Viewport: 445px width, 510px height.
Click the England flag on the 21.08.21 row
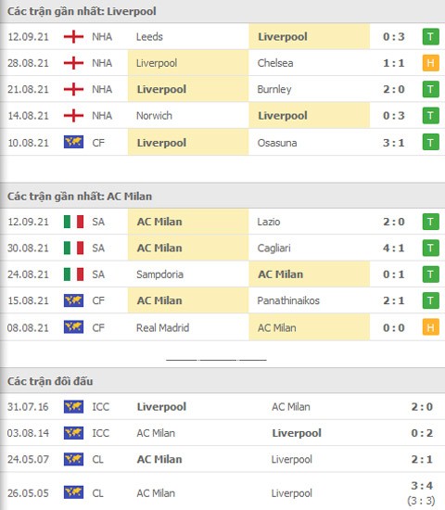[73, 89]
